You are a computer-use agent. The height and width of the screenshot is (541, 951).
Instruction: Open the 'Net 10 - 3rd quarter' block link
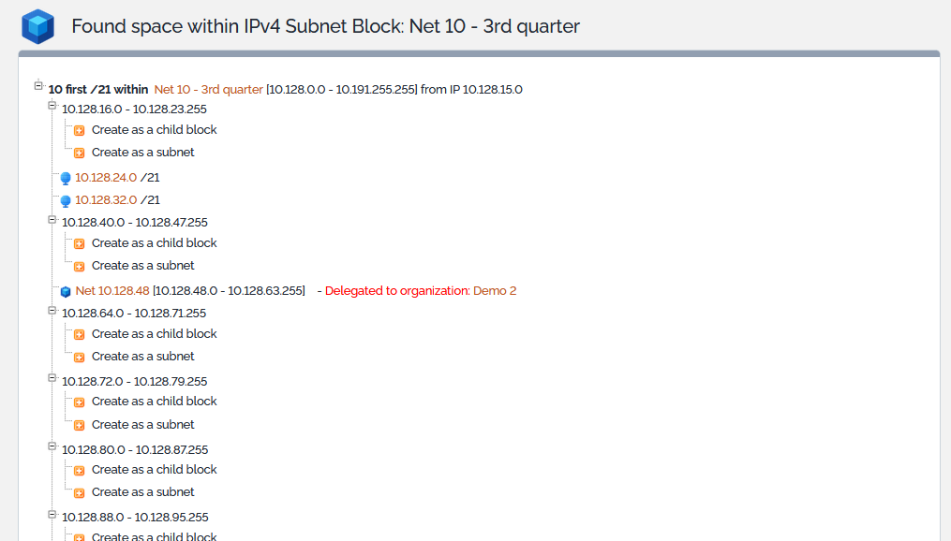coord(208,90)
